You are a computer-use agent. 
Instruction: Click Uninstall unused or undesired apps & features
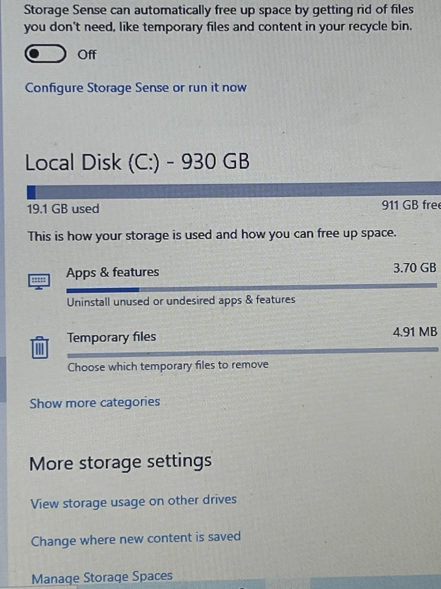(182, 300)
